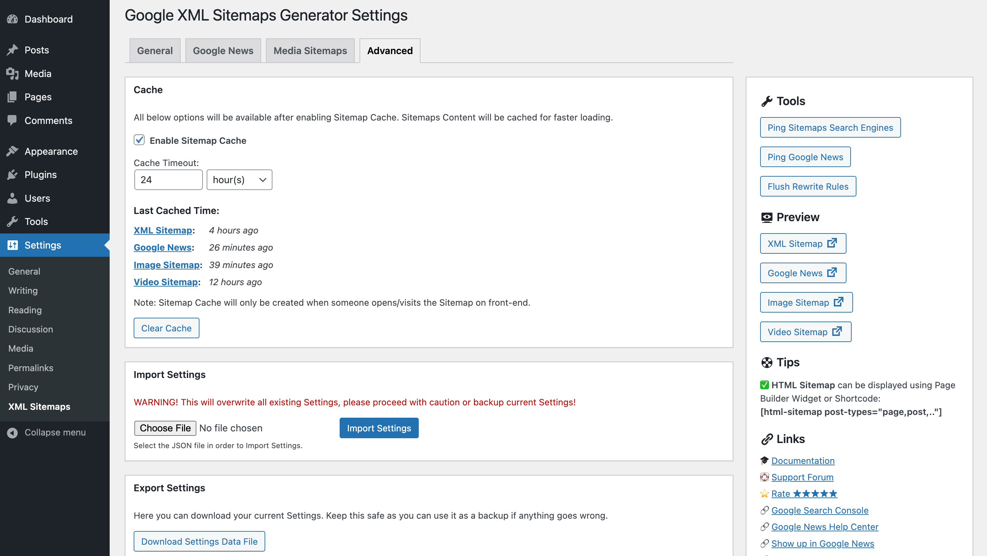The width and height of the screenshot is (987, 556).
Task: Click the wrench Tools icon in sidebar
Action: click(12, 221)
